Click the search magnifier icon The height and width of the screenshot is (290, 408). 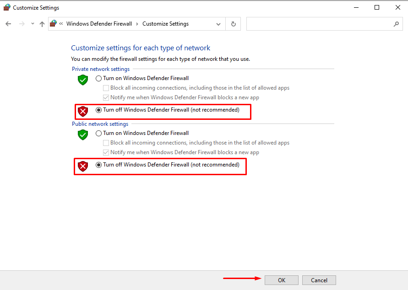coord(396,23)
